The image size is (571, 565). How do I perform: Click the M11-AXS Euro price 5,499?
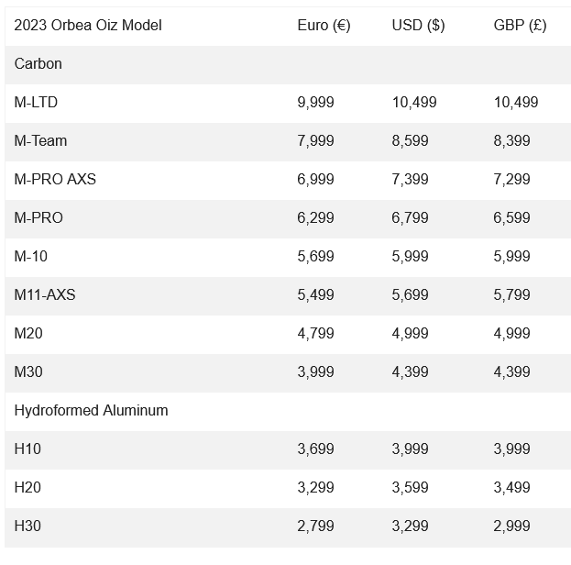315,295
